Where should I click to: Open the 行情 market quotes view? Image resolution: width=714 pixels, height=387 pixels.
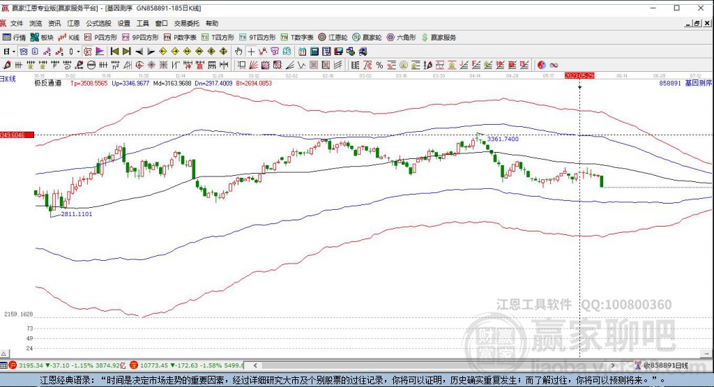[14, 38]
